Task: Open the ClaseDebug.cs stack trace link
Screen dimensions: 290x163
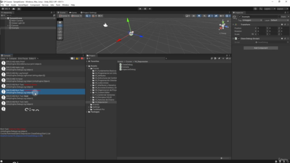Action: click(21, 136)
